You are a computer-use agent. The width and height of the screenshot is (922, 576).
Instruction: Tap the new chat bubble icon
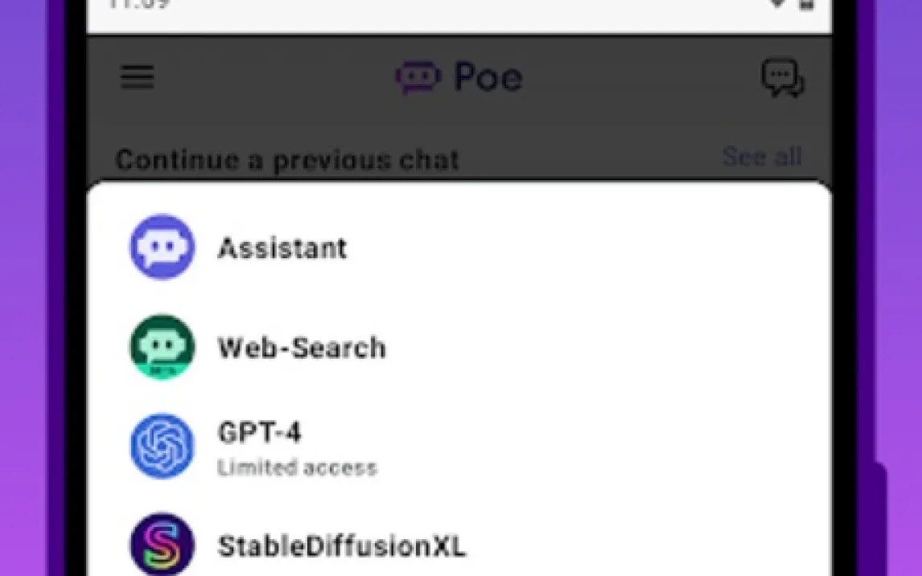coord(782,79)
